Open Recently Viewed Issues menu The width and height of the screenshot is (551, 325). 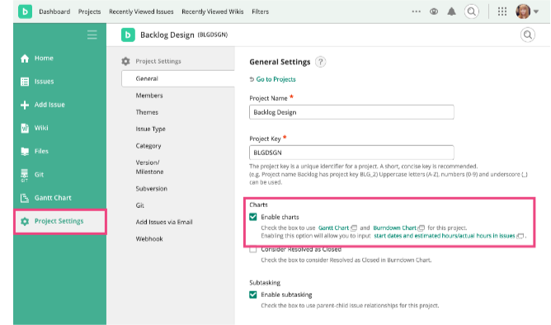point(141,12)
